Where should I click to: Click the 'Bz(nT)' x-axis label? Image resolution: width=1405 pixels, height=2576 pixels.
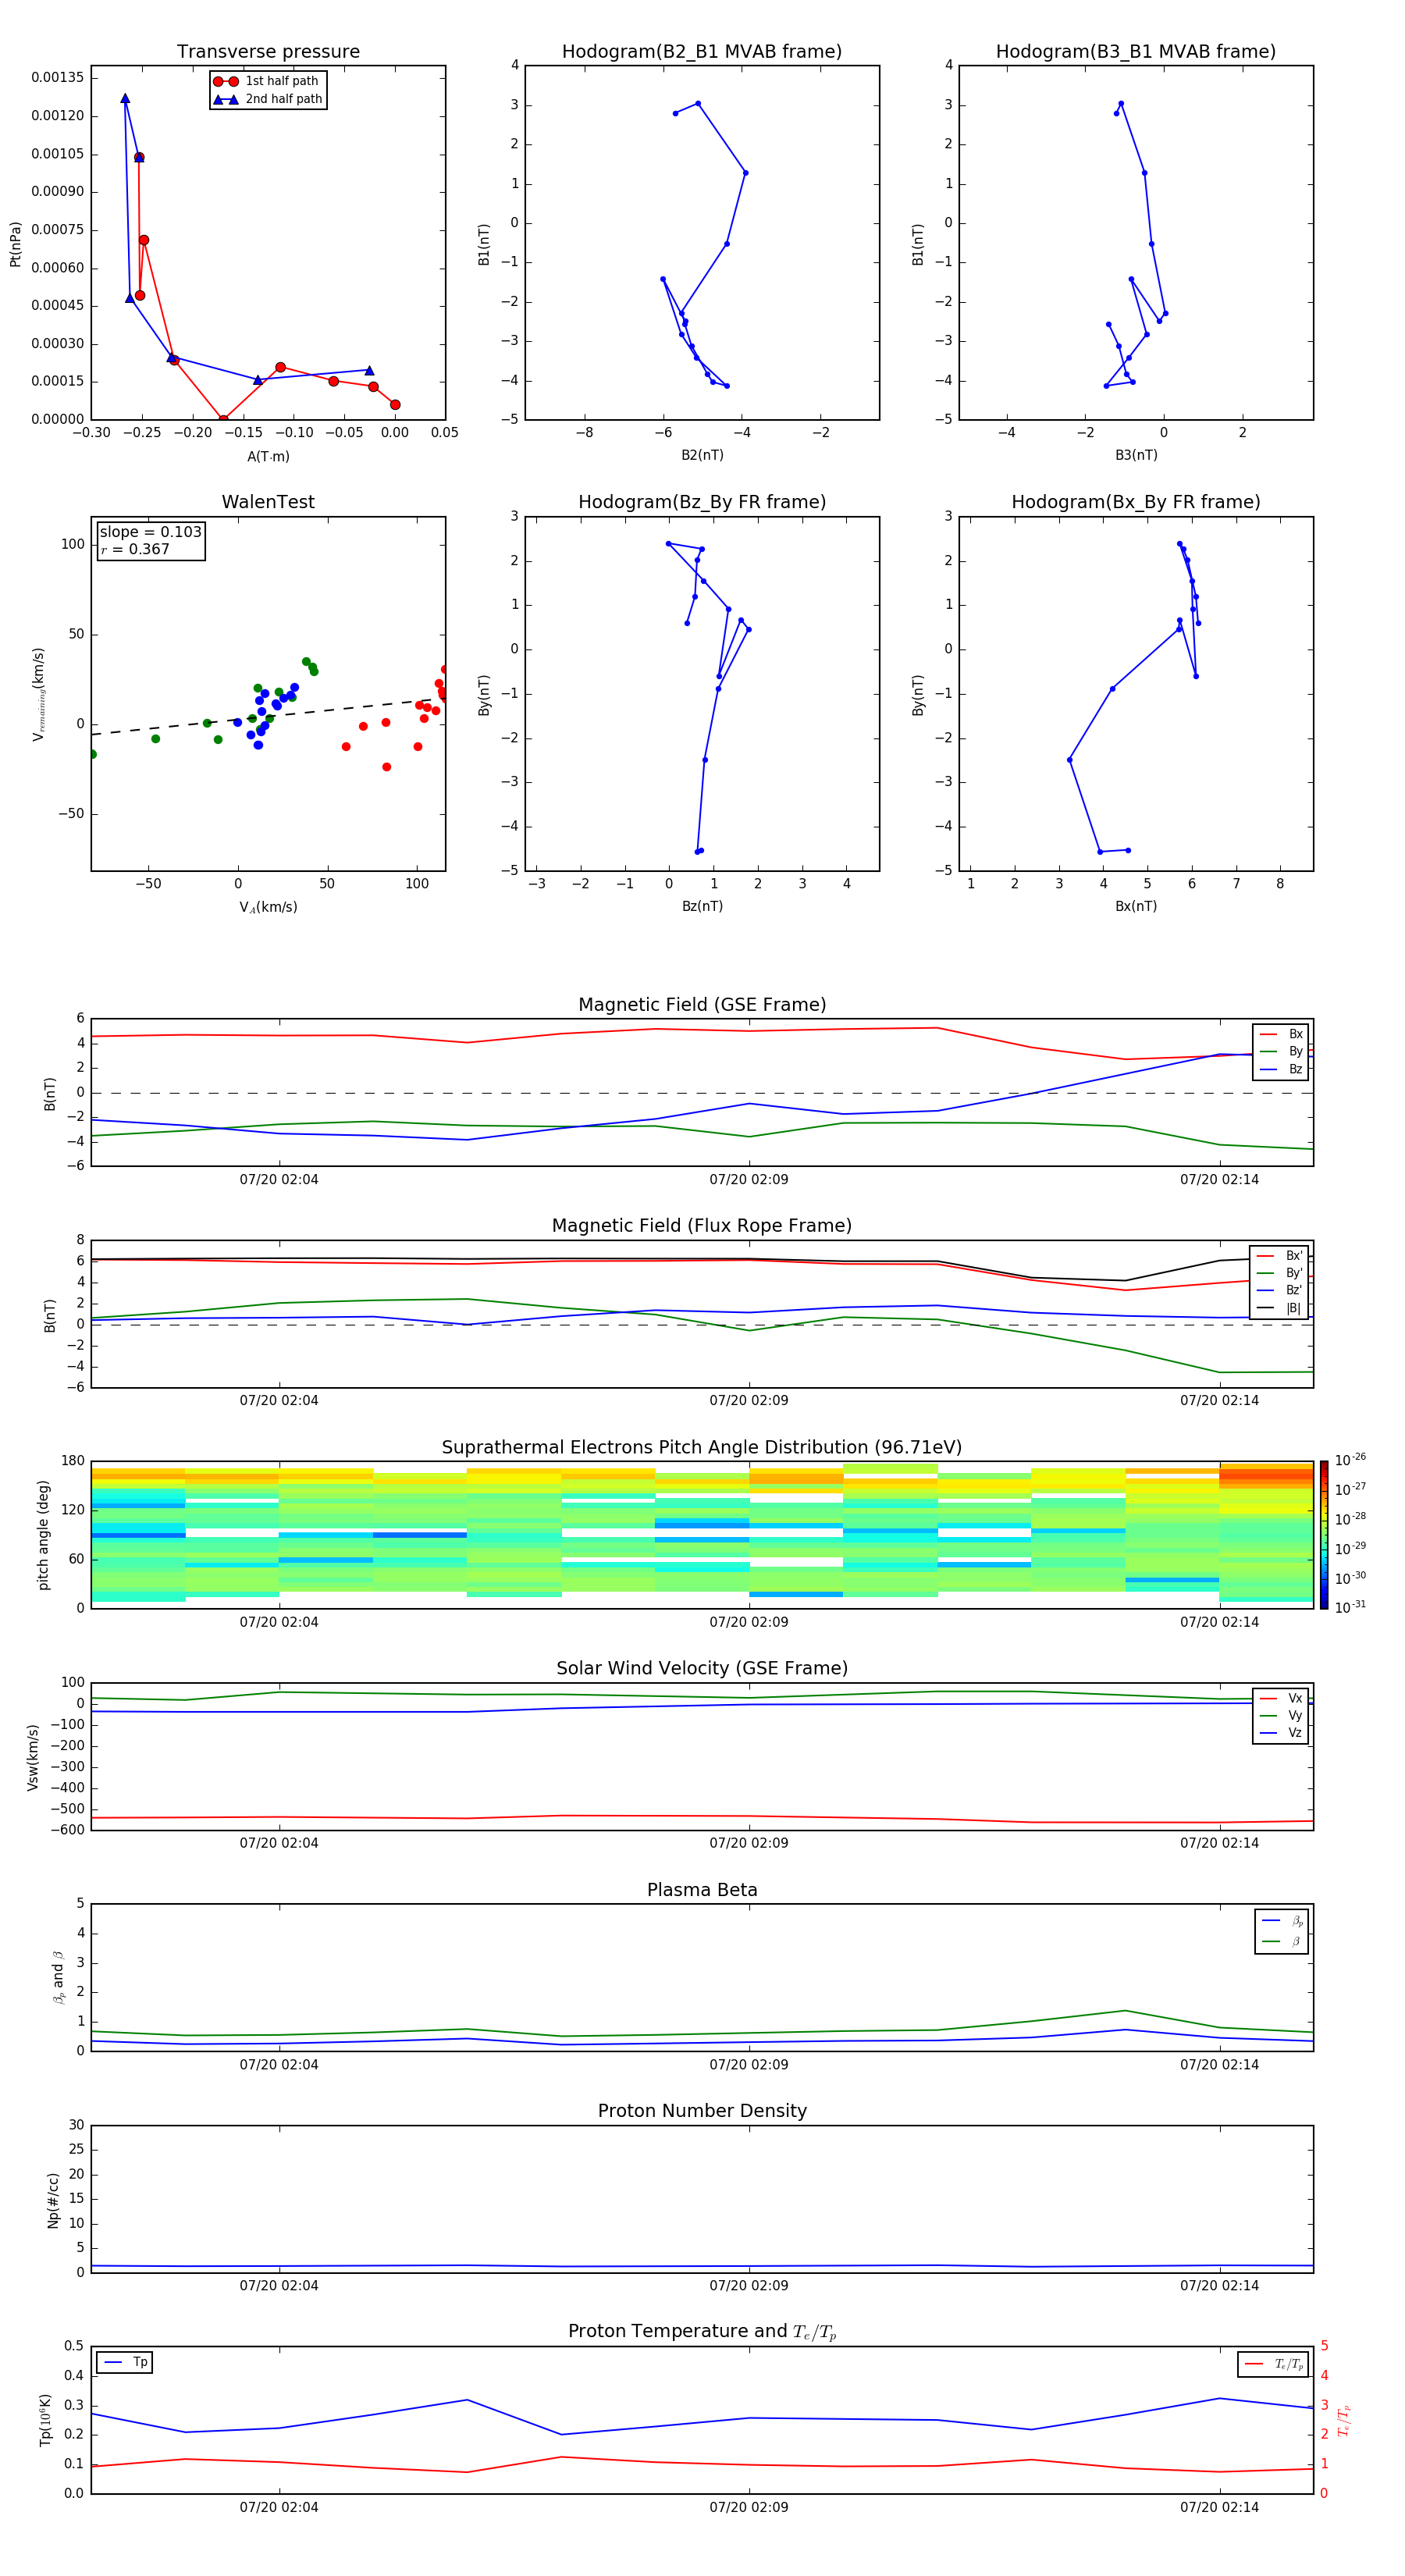(x=702, y=906)
